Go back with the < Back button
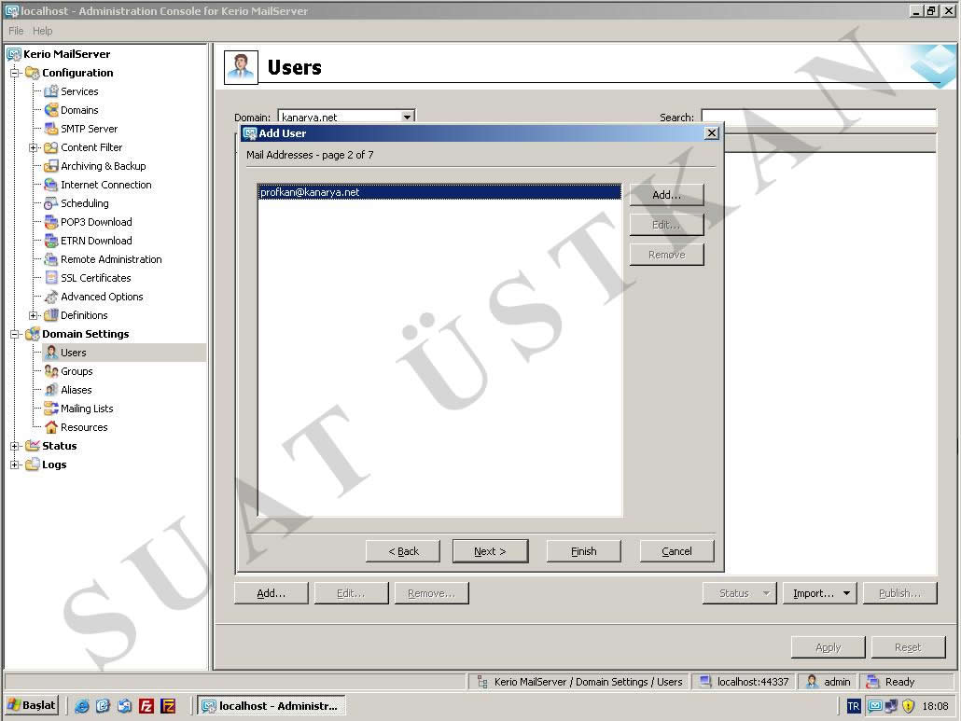 pos(403,551)
